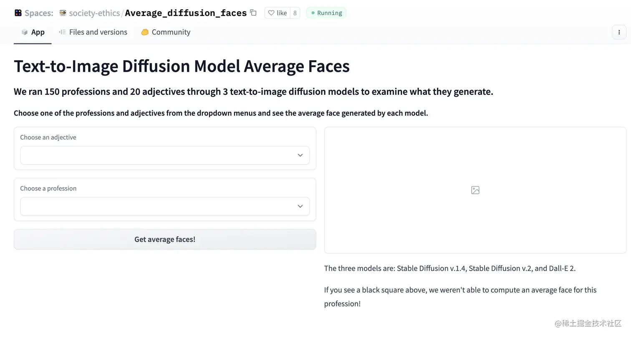Click the cube icon on App tab
Image resolution: width=631 pixels, height=337 pixels.
25,32
